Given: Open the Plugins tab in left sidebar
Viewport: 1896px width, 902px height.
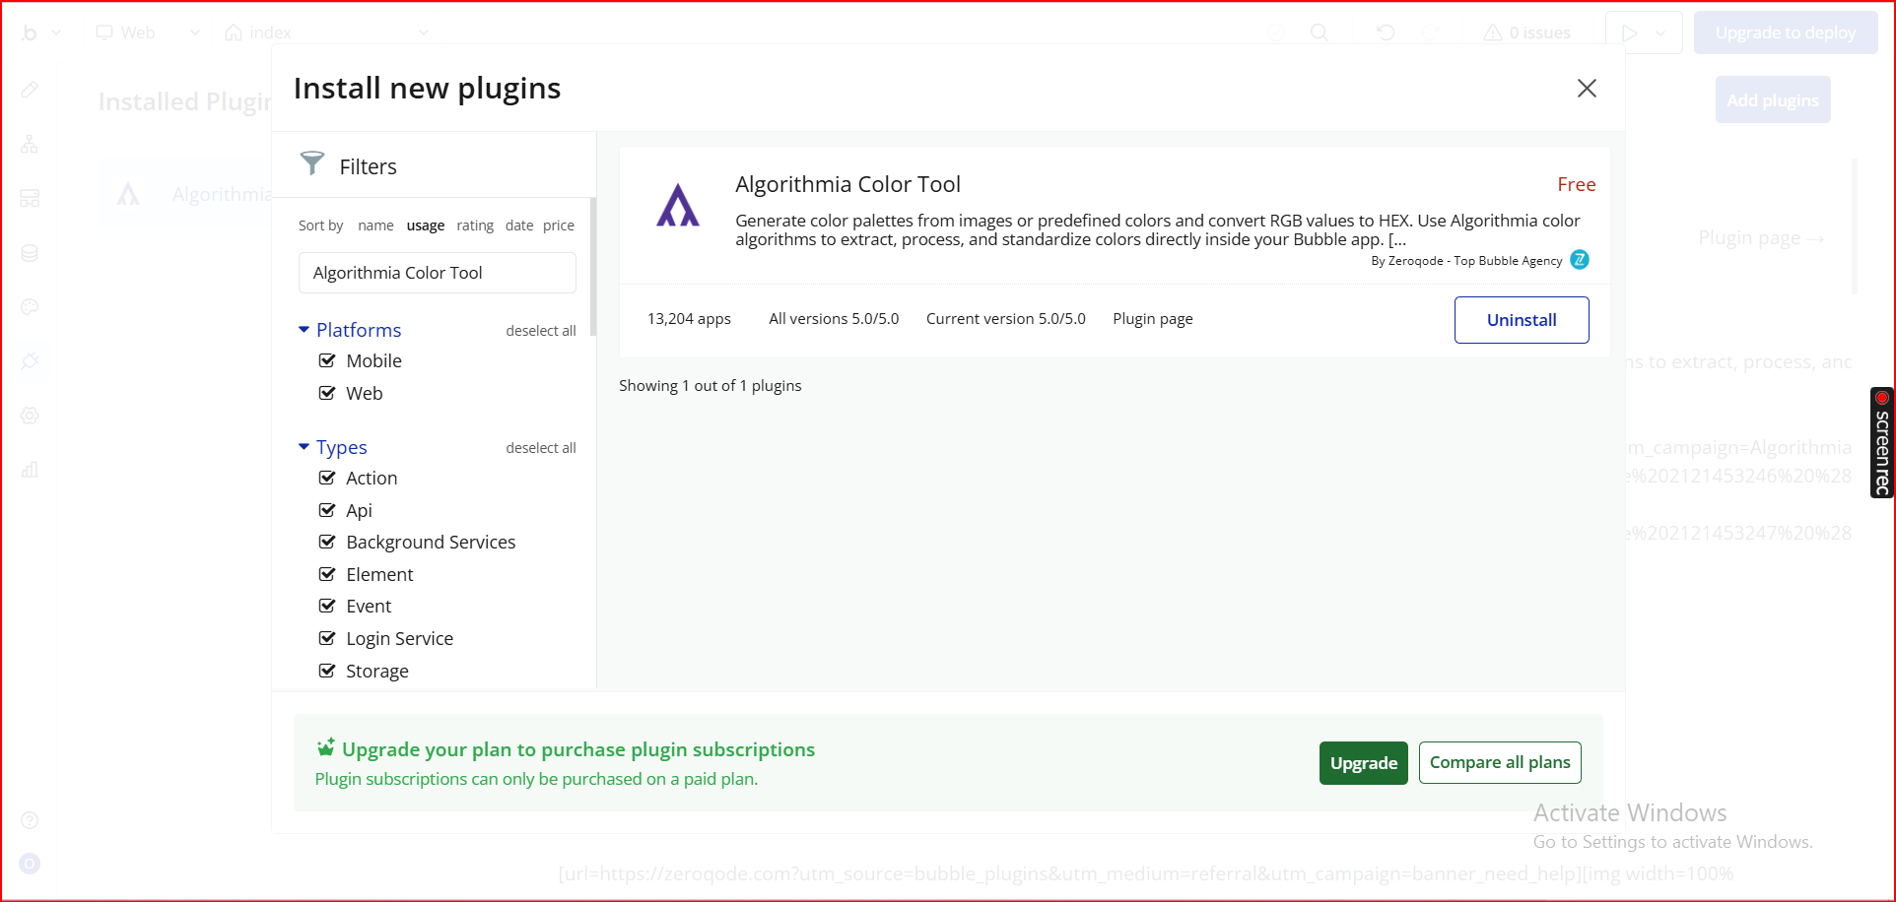Looking at the screenshot, I should tap(30, 361).
